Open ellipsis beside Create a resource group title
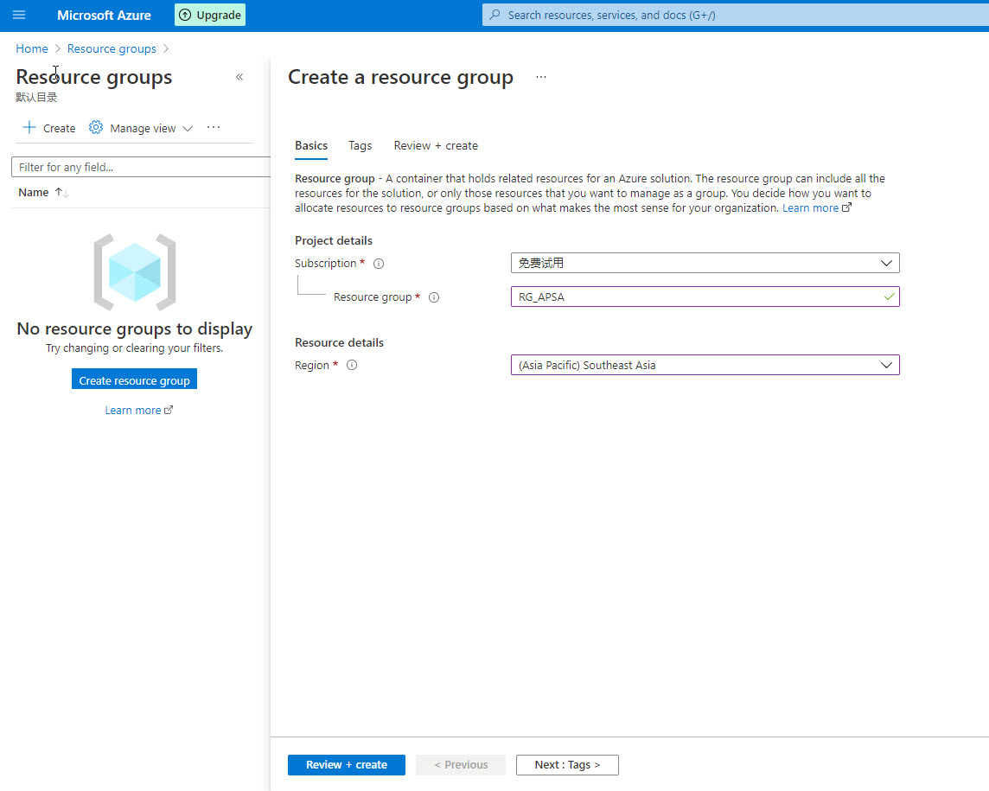 (x=541, y=77)
